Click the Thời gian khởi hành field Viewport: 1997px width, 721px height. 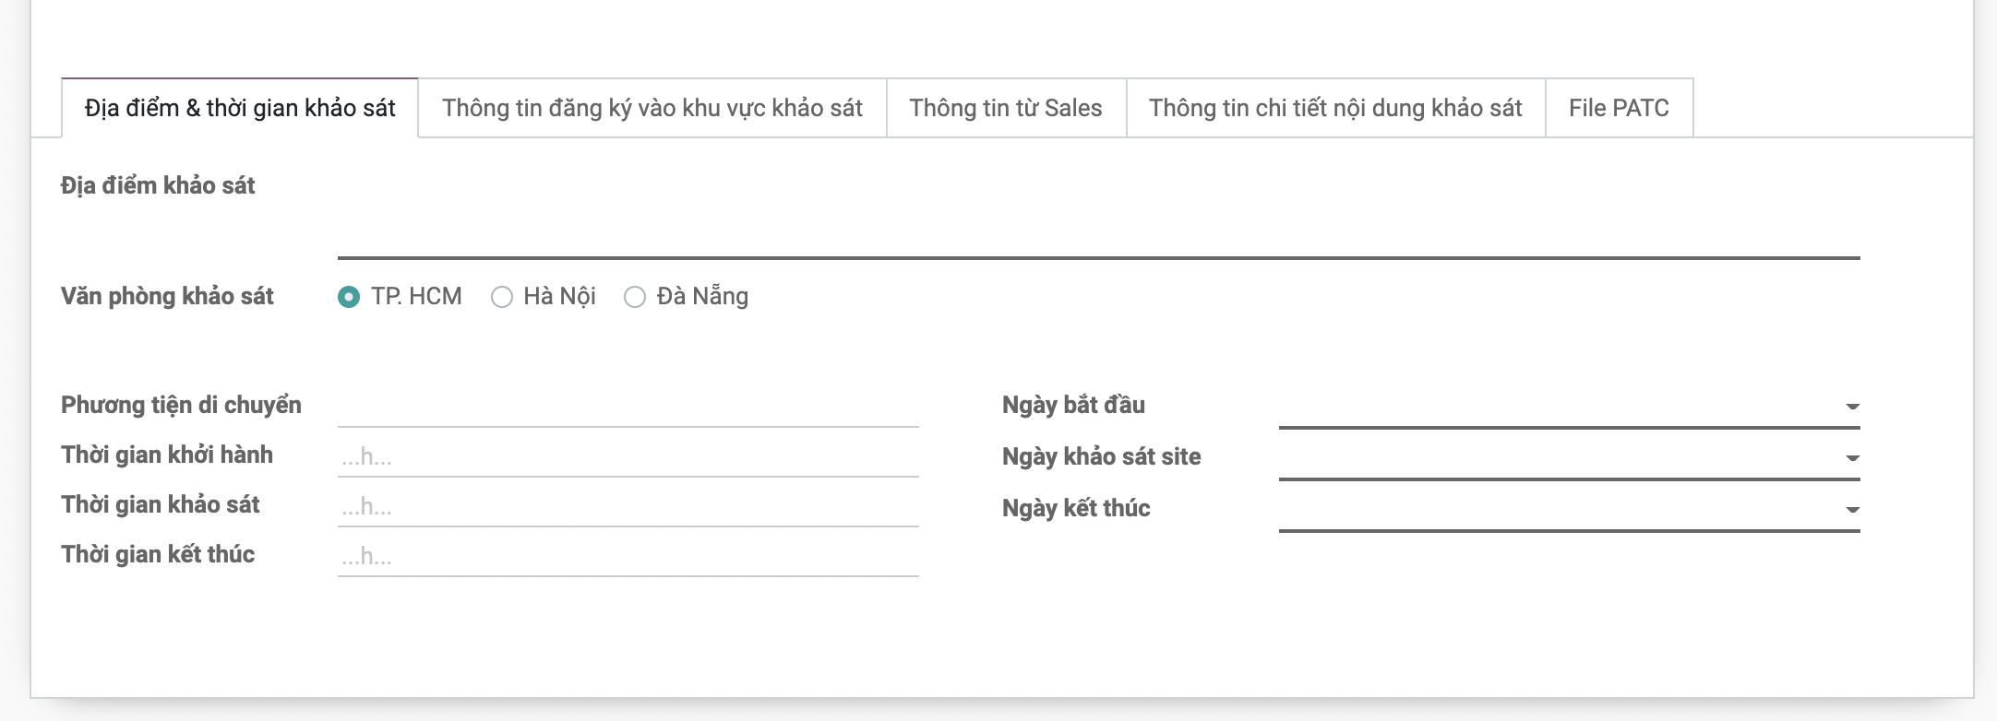pos(628,457)
